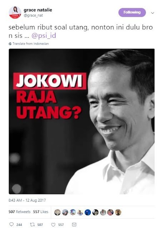Viewport: 163px width, 228px height.
Task: Open the @grace_nat handle
Action: [x=33, y=15]
